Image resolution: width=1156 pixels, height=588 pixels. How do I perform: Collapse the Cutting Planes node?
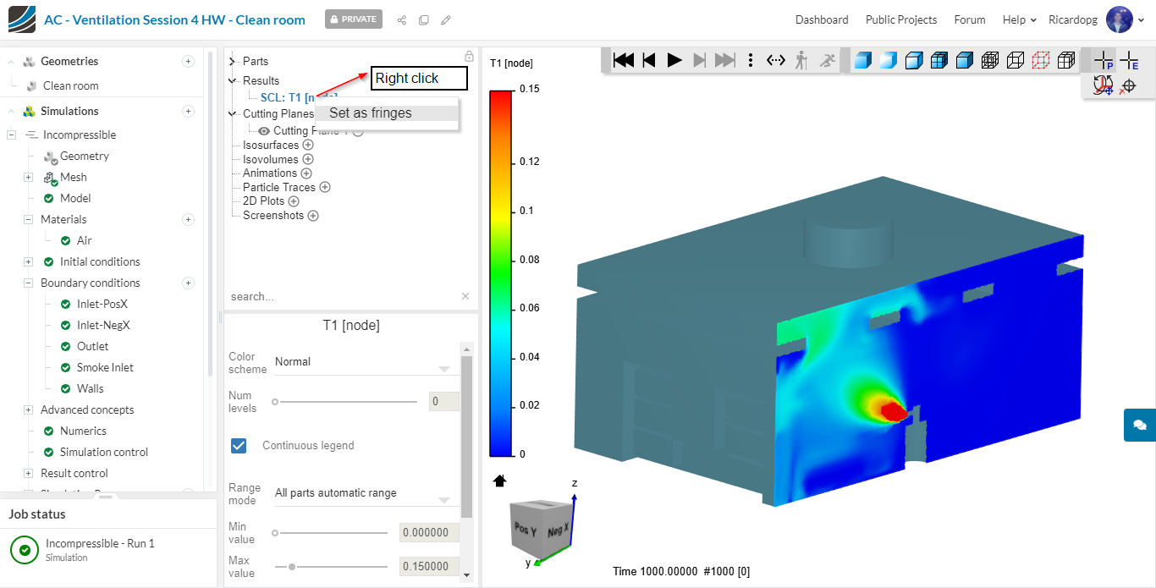[x=233, y=113]
